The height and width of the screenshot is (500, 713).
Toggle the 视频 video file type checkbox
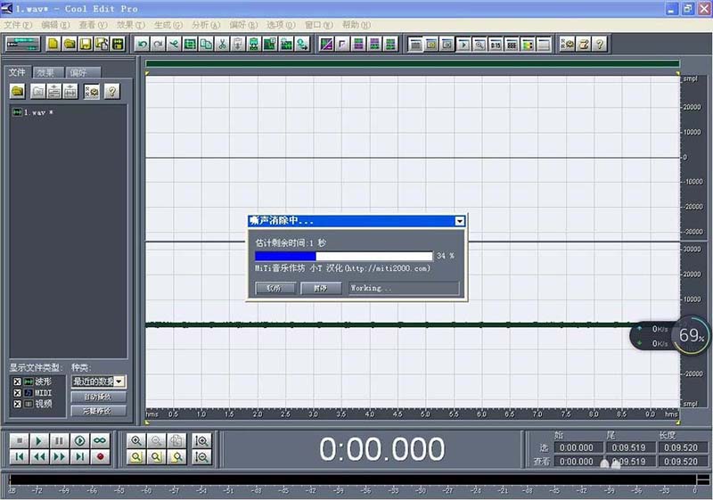pyautogui.click(x=17, y=404)
